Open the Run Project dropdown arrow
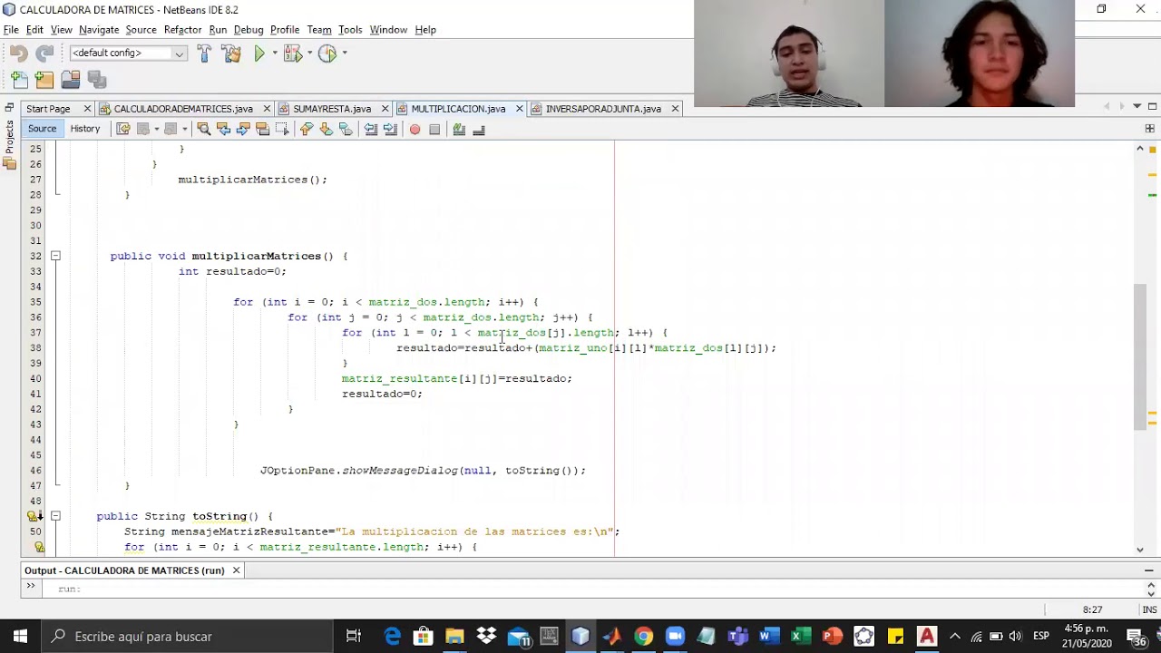 (x=275, y=54)
